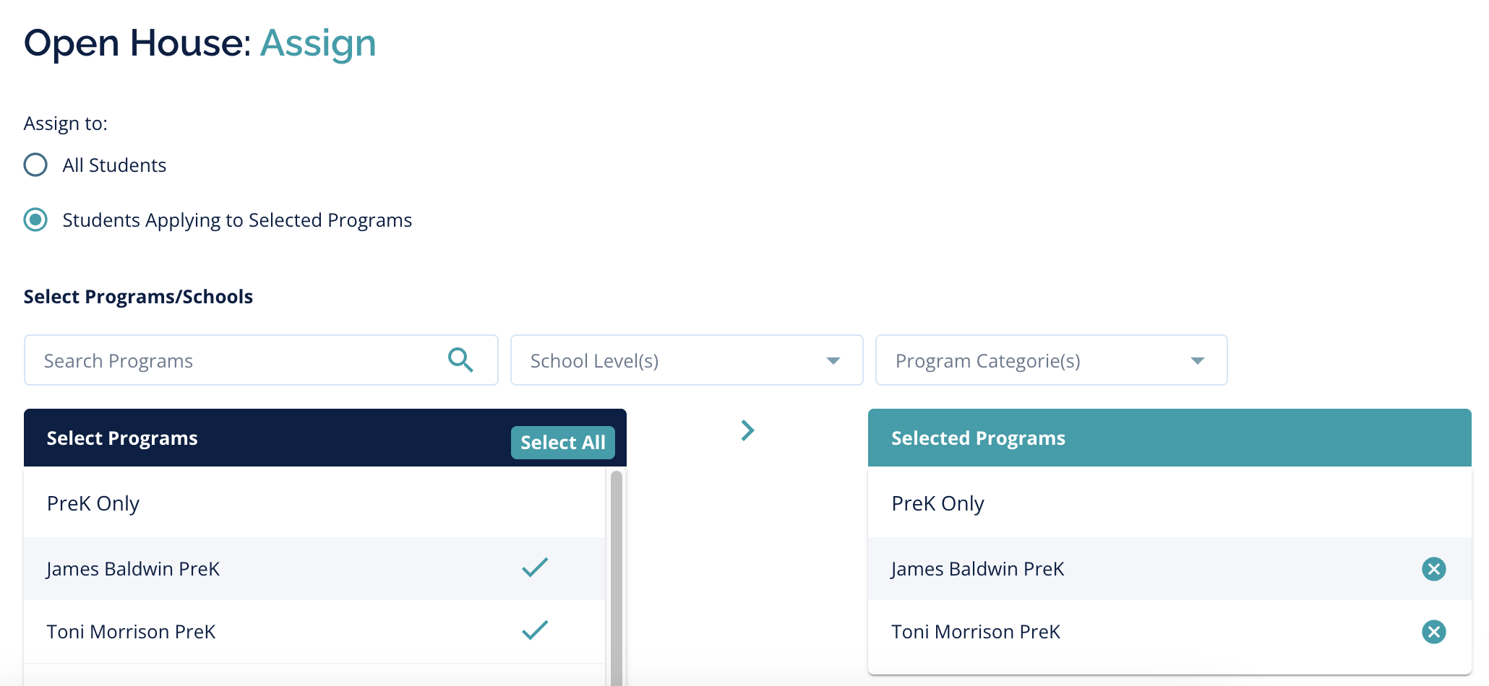The width and height of the screenshot is (1489, 686).
Task: Click the Select Programs list scrollbar
Action: 617,578
